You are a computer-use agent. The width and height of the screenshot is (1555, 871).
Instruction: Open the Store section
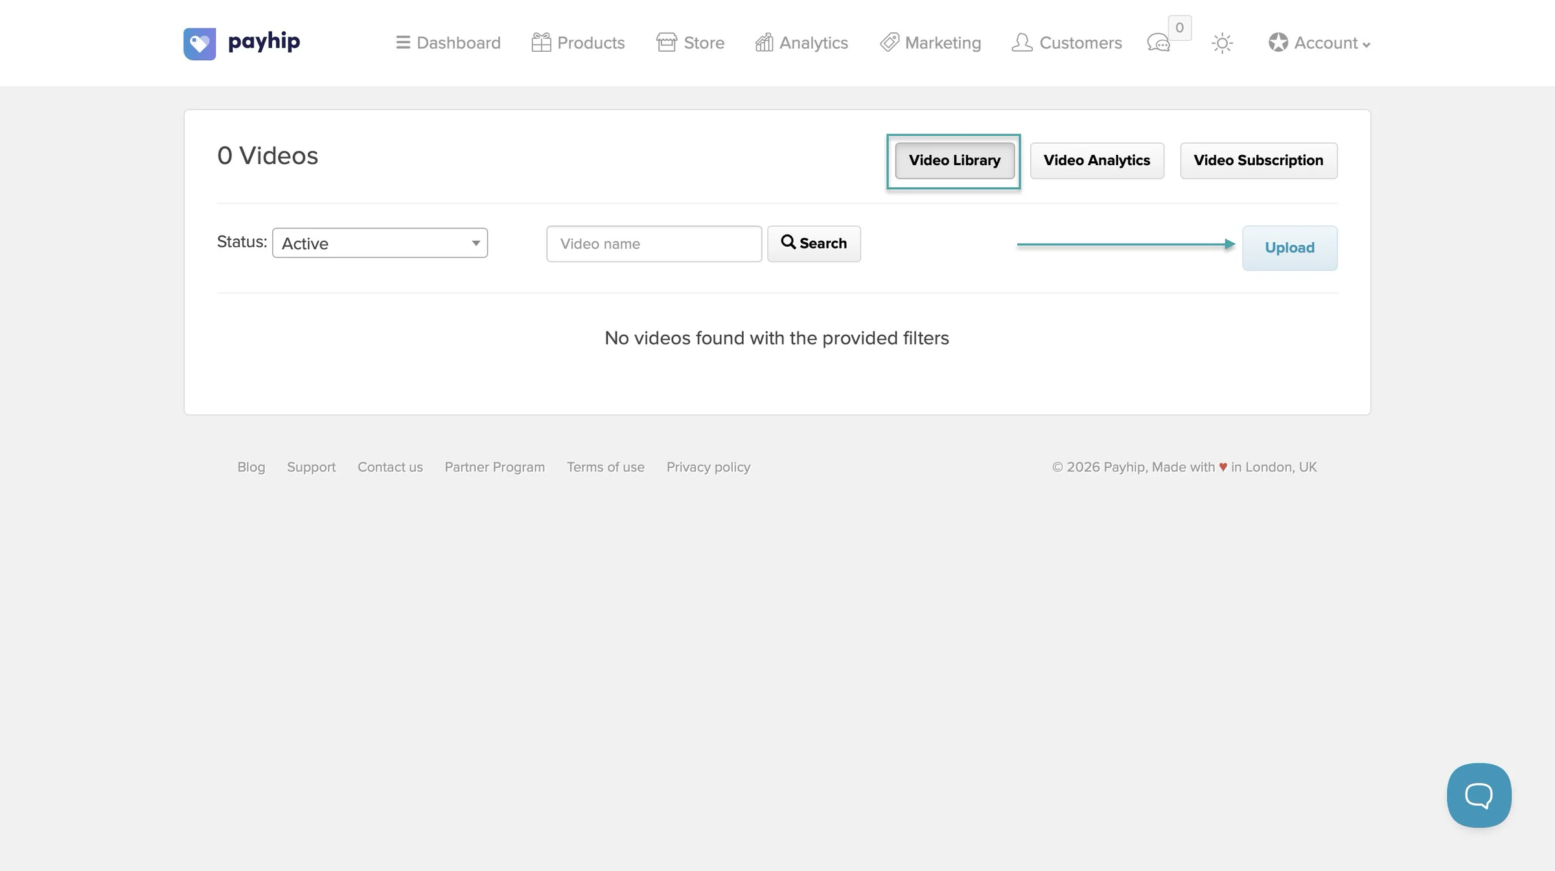click(690, 43)
